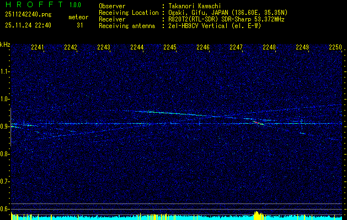
Task: Click the Ogaki, Gifu, JAPAN location text
Action: coord(227,13)
